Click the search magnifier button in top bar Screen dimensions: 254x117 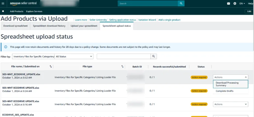pos(181,4)
